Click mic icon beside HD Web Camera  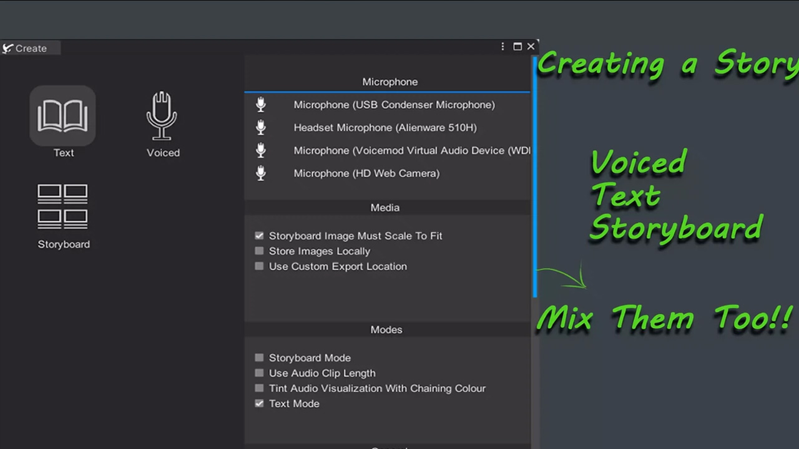pyautogui.click(x=261, y=173)
